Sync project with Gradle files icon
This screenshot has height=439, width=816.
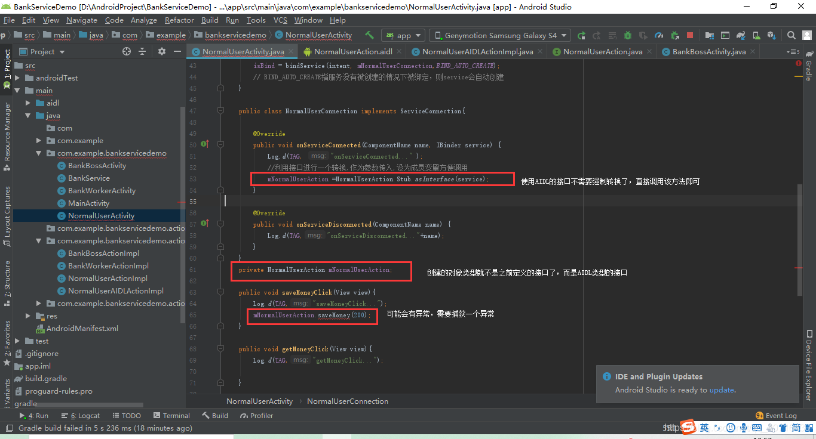pos(740,35)
